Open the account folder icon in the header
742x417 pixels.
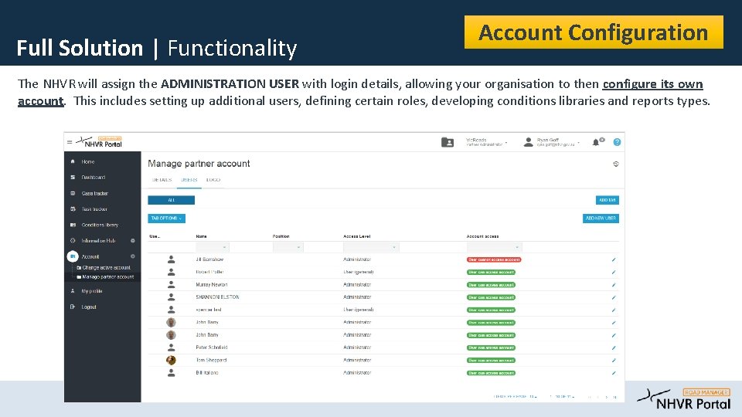click(x=448, y=142)
